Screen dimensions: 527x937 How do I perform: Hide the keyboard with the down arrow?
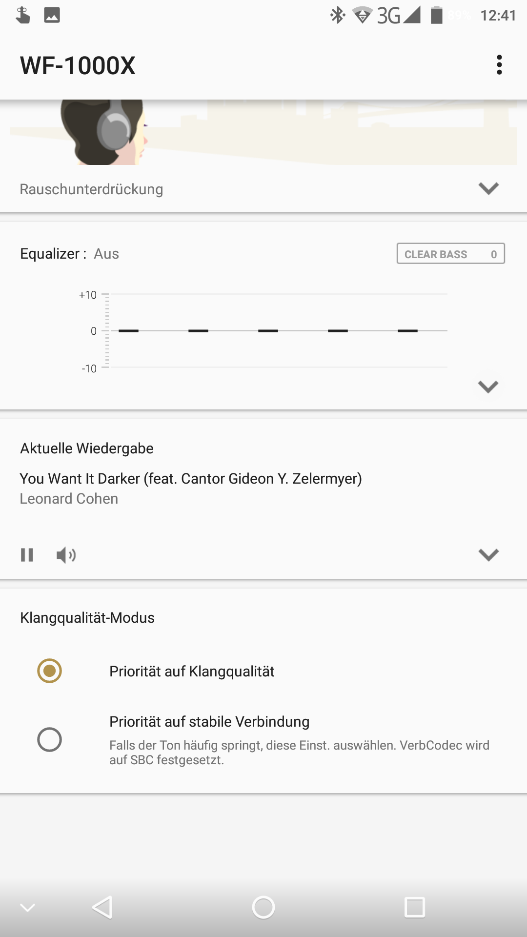click(x=27, y=908)
